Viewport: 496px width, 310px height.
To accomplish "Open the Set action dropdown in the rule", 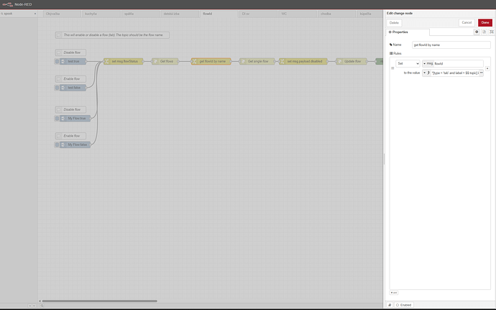I will point(408,63).
